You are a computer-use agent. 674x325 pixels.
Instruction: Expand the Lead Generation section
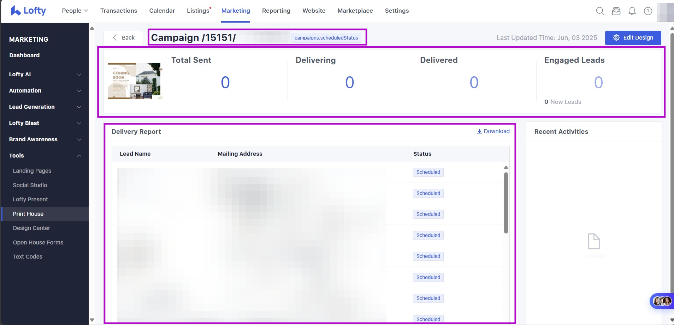45,107
